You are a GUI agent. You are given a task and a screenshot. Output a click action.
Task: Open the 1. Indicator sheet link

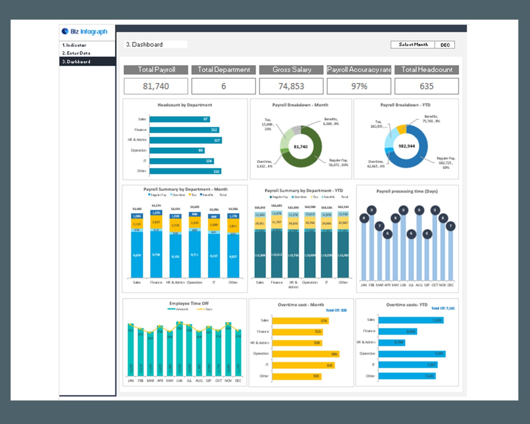point(74,45)
